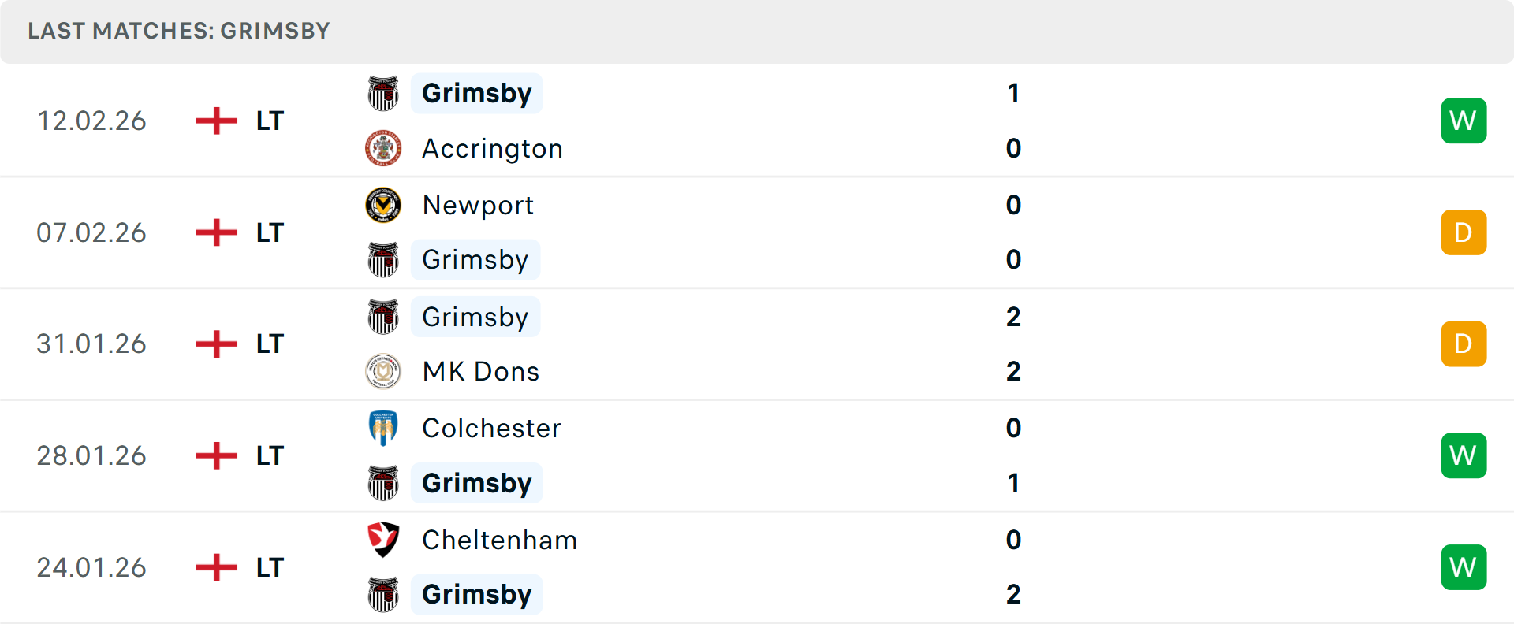The height and width of the screenshot is (624, 1514).
Task: Toggle the W badge for the Cheltenham match
Action: tap(1464, 566)
